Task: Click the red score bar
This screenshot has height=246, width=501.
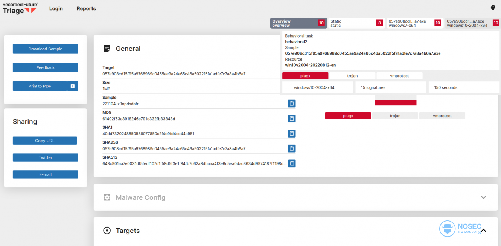Action: point(396,103)
